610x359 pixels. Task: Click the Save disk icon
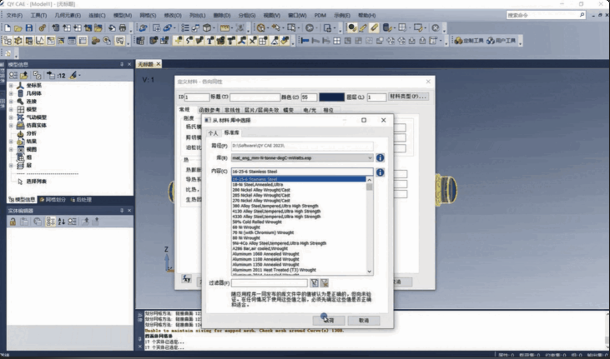click(29, 28)
